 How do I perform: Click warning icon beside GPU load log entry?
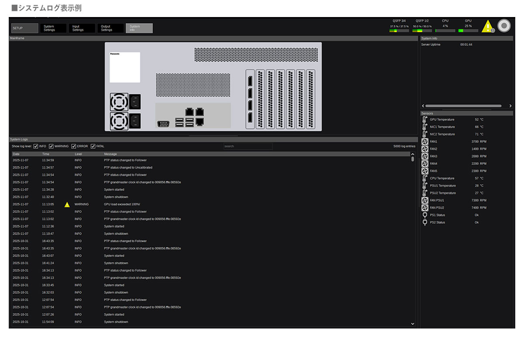click(67, 204)
